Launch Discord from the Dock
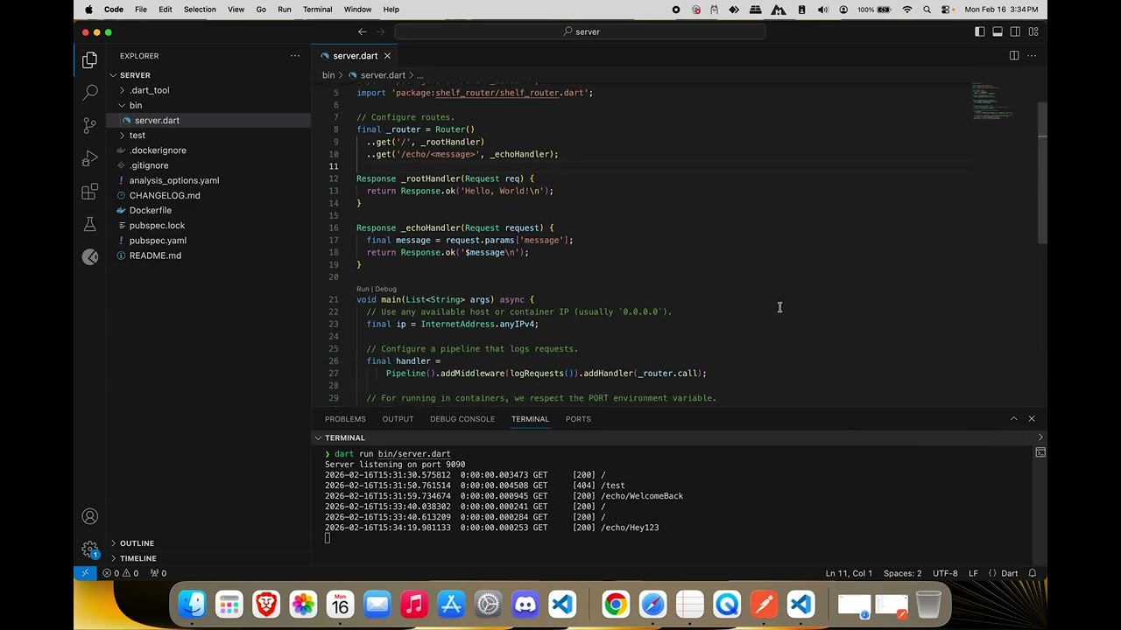 pos(525,605)
